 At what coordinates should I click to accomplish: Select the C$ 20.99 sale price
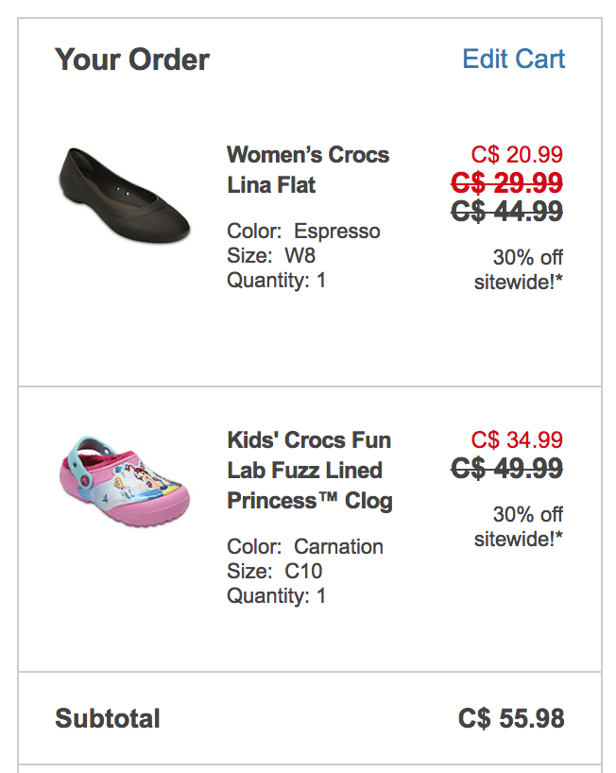517,154
